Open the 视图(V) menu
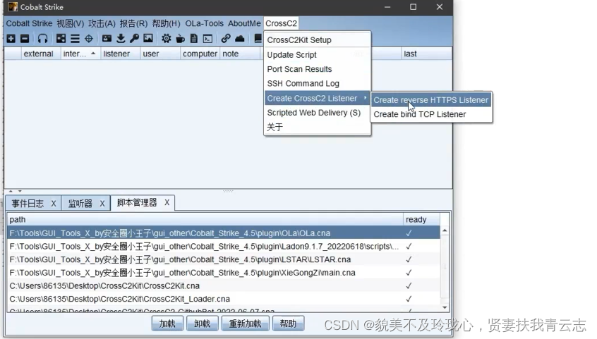 click(x=71, y=23)
